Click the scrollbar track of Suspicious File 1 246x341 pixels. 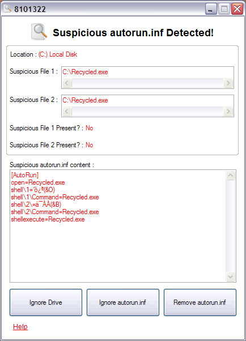[x=147, y=83]
